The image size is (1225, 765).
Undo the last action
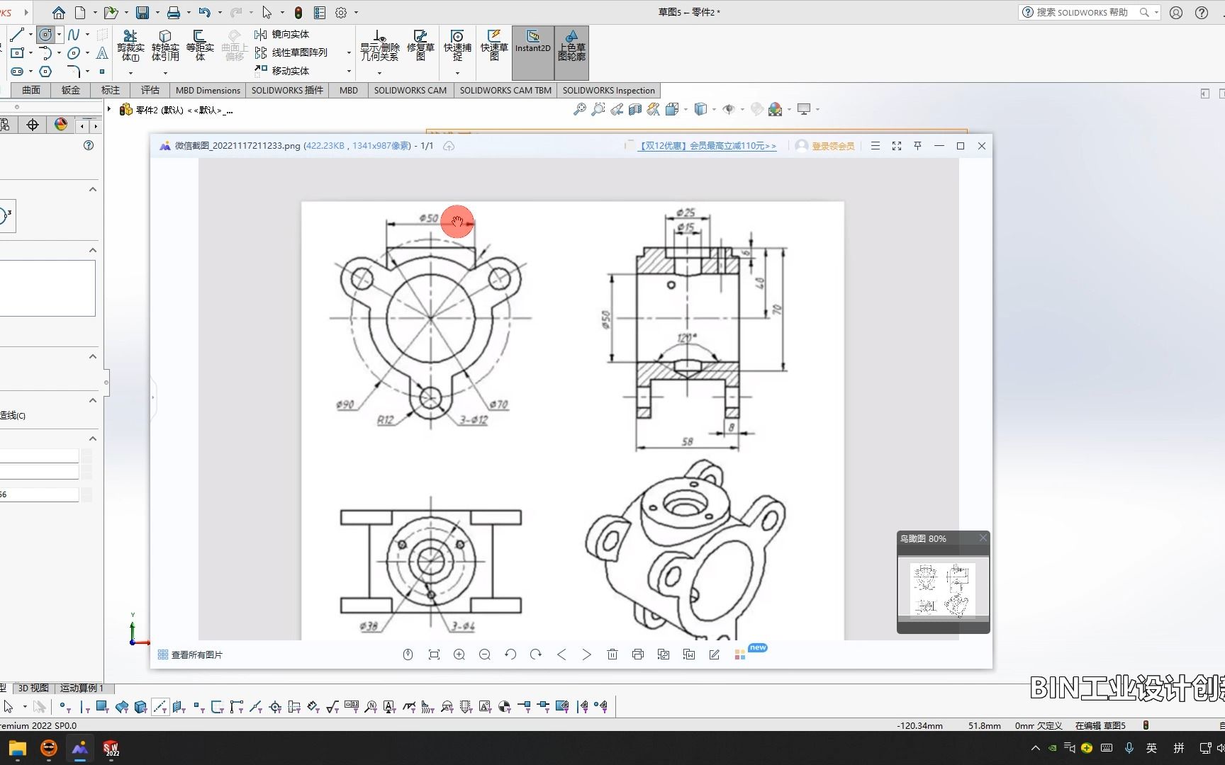[x=205, y=13]
